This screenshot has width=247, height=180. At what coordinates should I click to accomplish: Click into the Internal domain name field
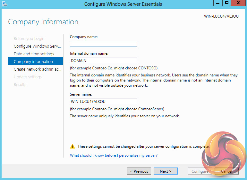point(103,60)
